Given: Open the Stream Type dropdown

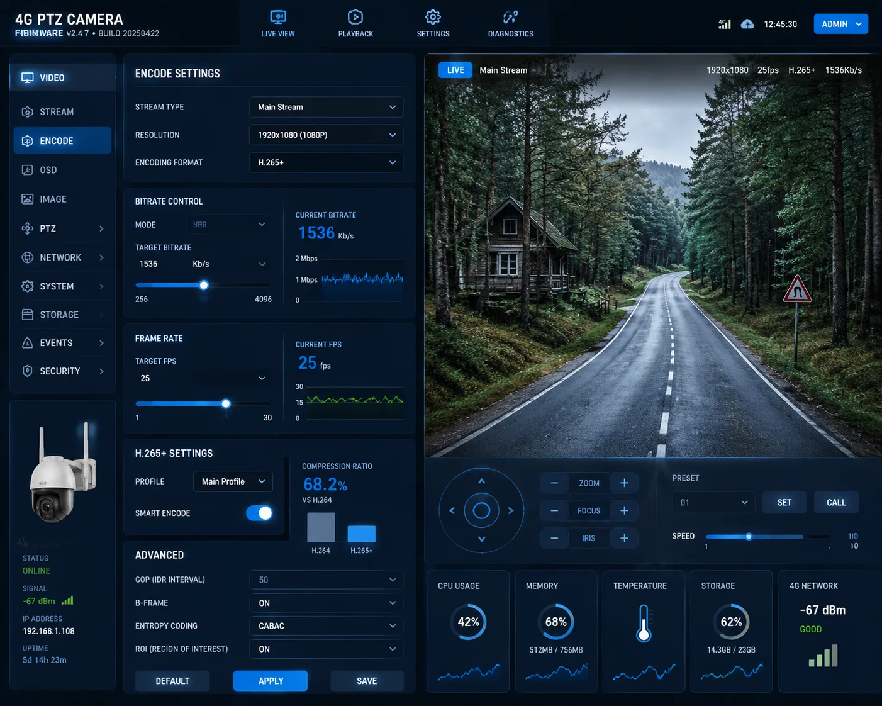Looking at the screenshot, I should [326, 107].
